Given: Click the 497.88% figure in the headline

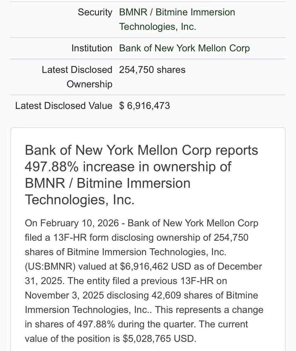Looking at the screenshot, I should [52, 167].
